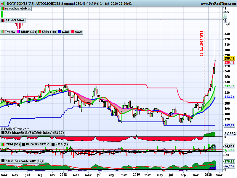This screenshot has height=178, width=237.
Task: Click the candlestick icon beside the chart title
Action: [3, 3]
